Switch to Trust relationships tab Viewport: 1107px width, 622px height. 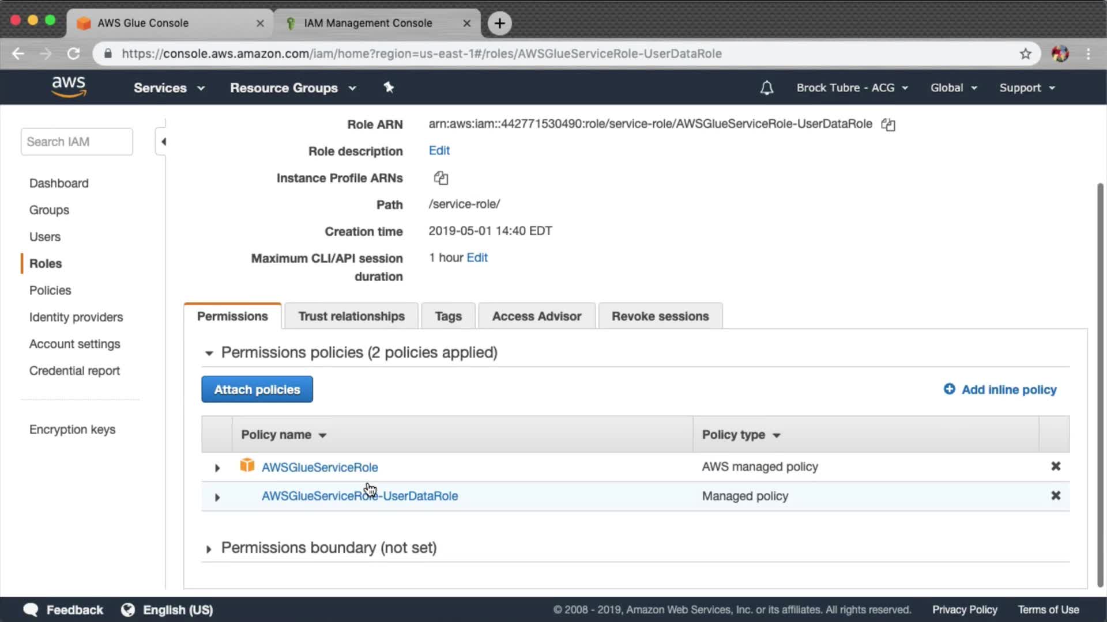[351, 316]
